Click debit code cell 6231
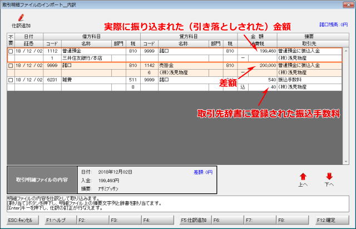 [x=52, y=80]
